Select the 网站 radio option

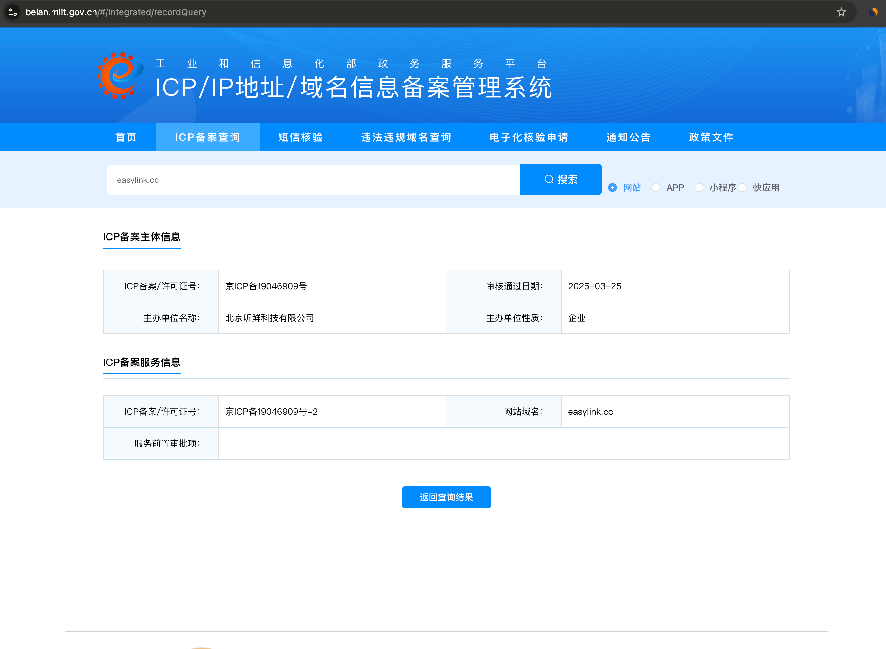613,188
